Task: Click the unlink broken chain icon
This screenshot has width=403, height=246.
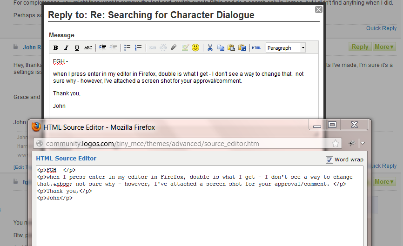Action: (x=163, y=48)
